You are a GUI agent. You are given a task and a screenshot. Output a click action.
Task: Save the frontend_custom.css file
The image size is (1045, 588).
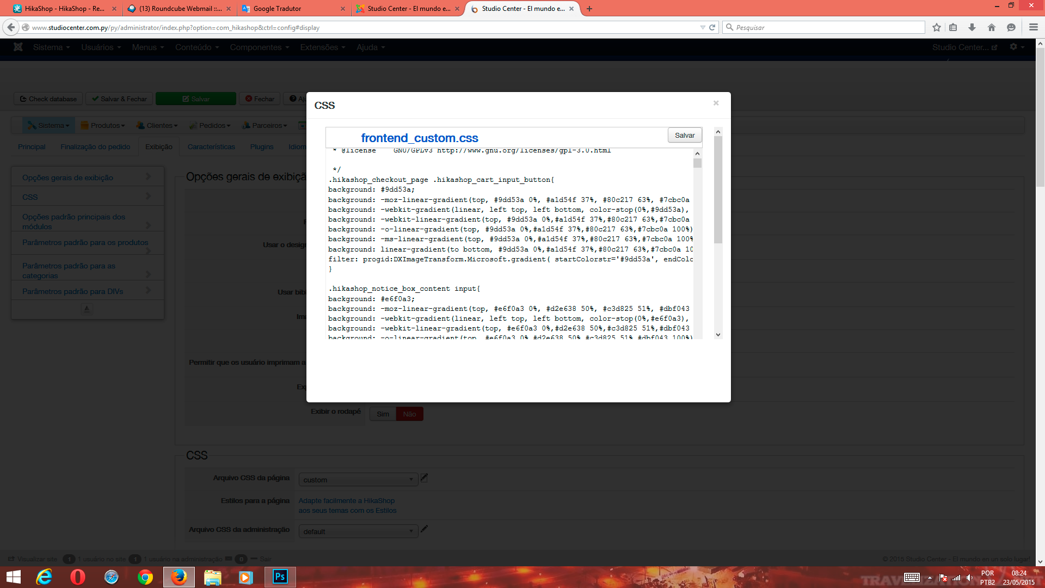[x=684, y=136]
